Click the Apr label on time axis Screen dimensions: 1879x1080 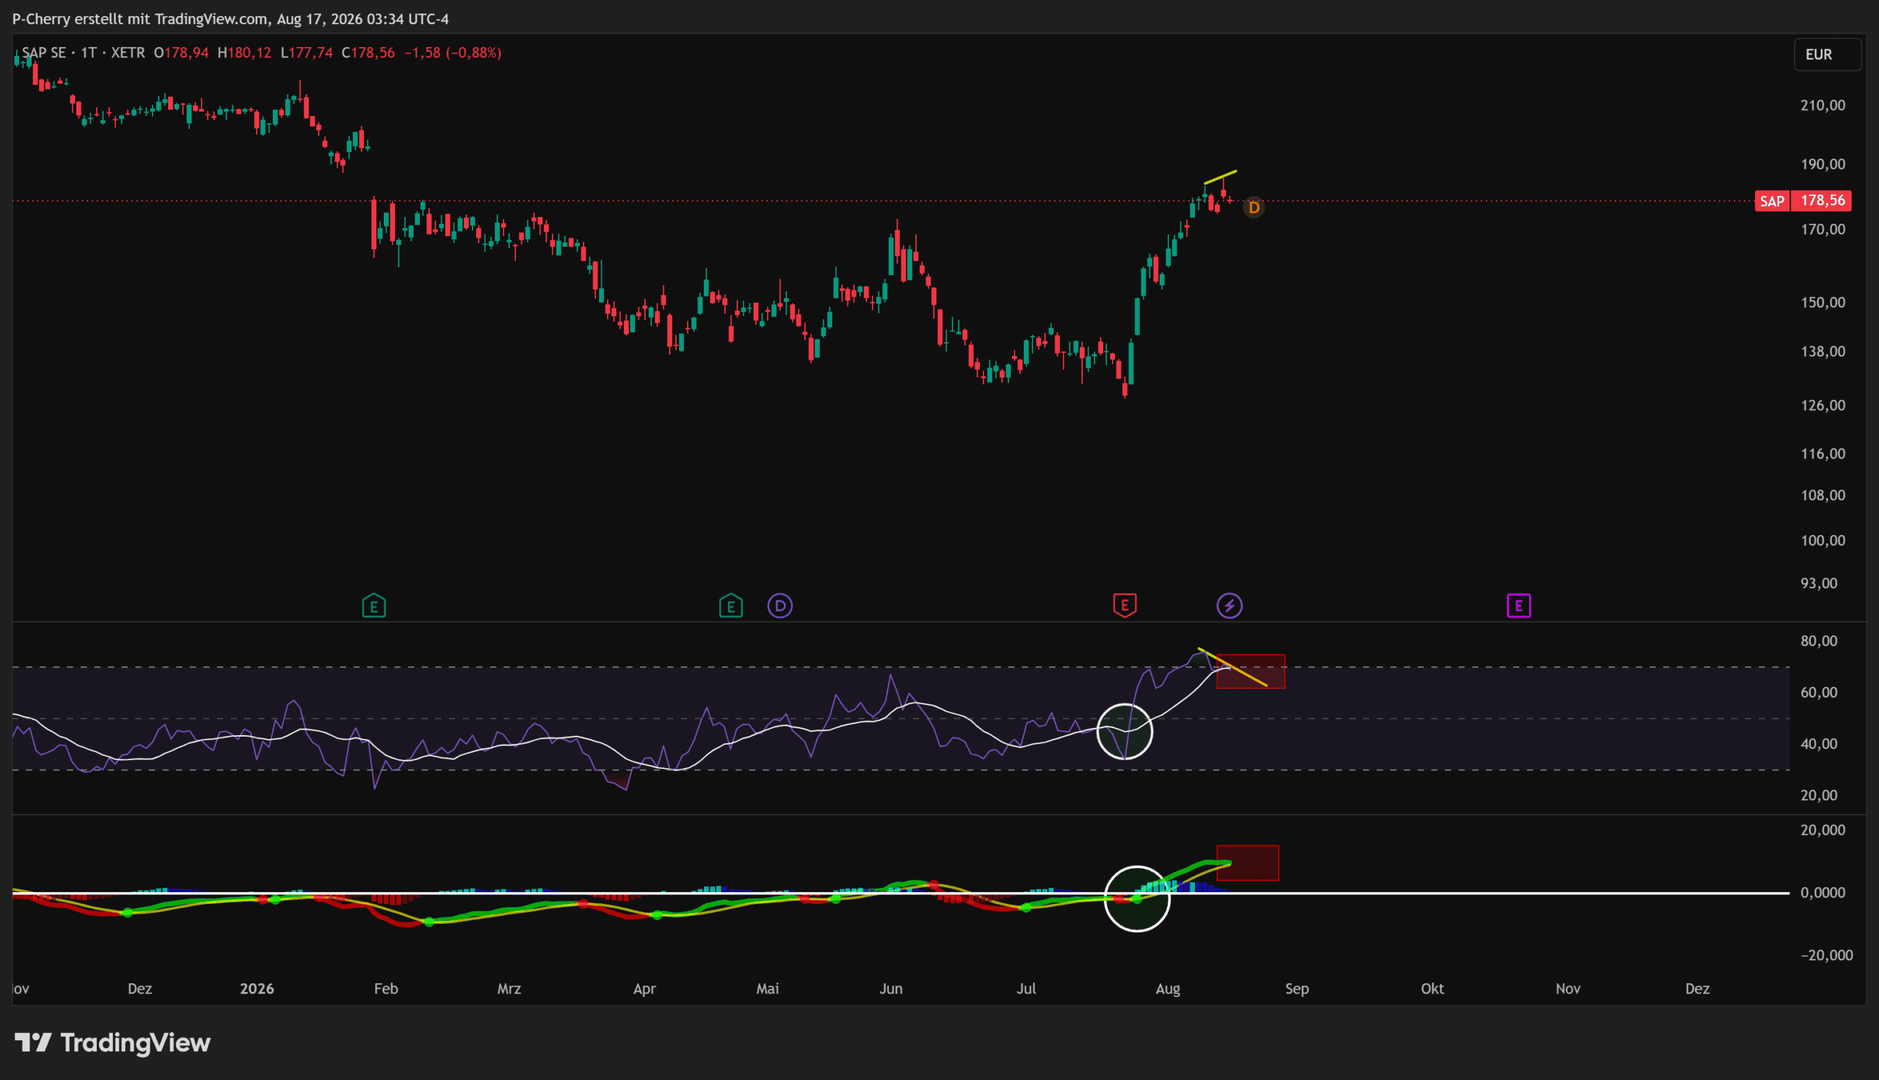(x=644, y=989)
